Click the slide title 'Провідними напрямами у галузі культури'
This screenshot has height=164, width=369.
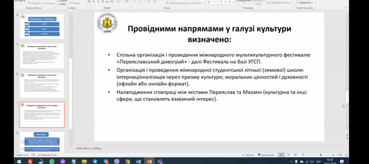coord(209,34)
